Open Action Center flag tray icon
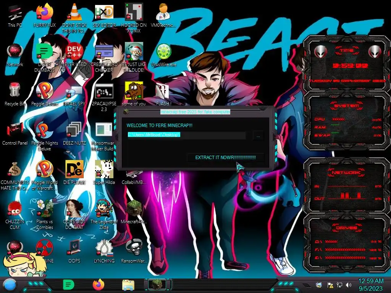 330,285
